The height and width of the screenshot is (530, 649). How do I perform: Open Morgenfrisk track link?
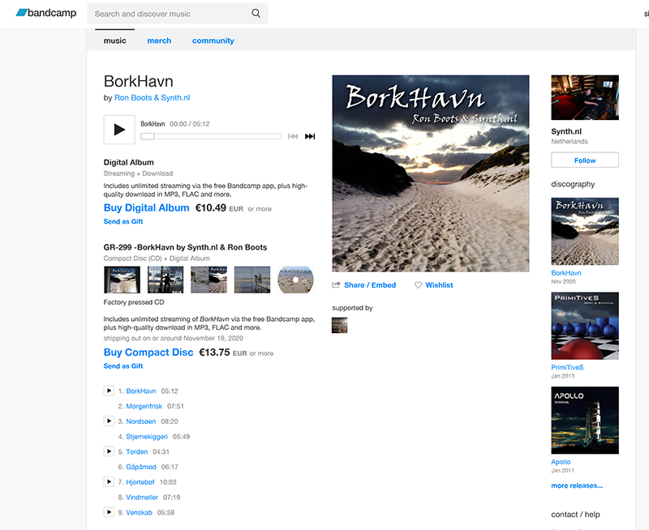(x=144, y=406)
